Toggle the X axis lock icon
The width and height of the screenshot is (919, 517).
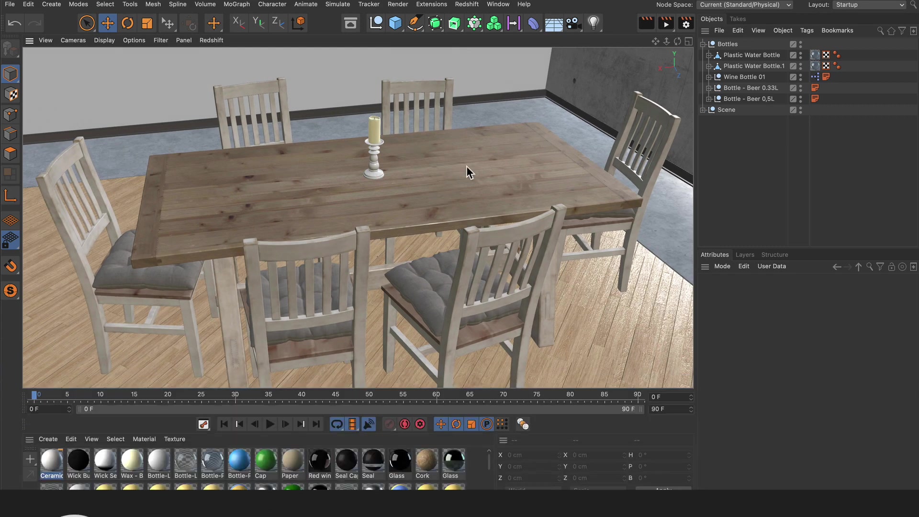pyautogui.click(x=238, y=22)
